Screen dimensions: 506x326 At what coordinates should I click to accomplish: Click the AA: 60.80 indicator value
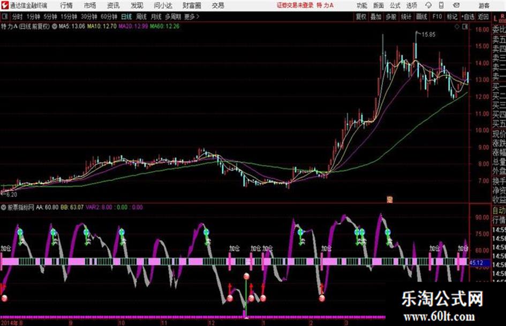(x=47, y=207)
